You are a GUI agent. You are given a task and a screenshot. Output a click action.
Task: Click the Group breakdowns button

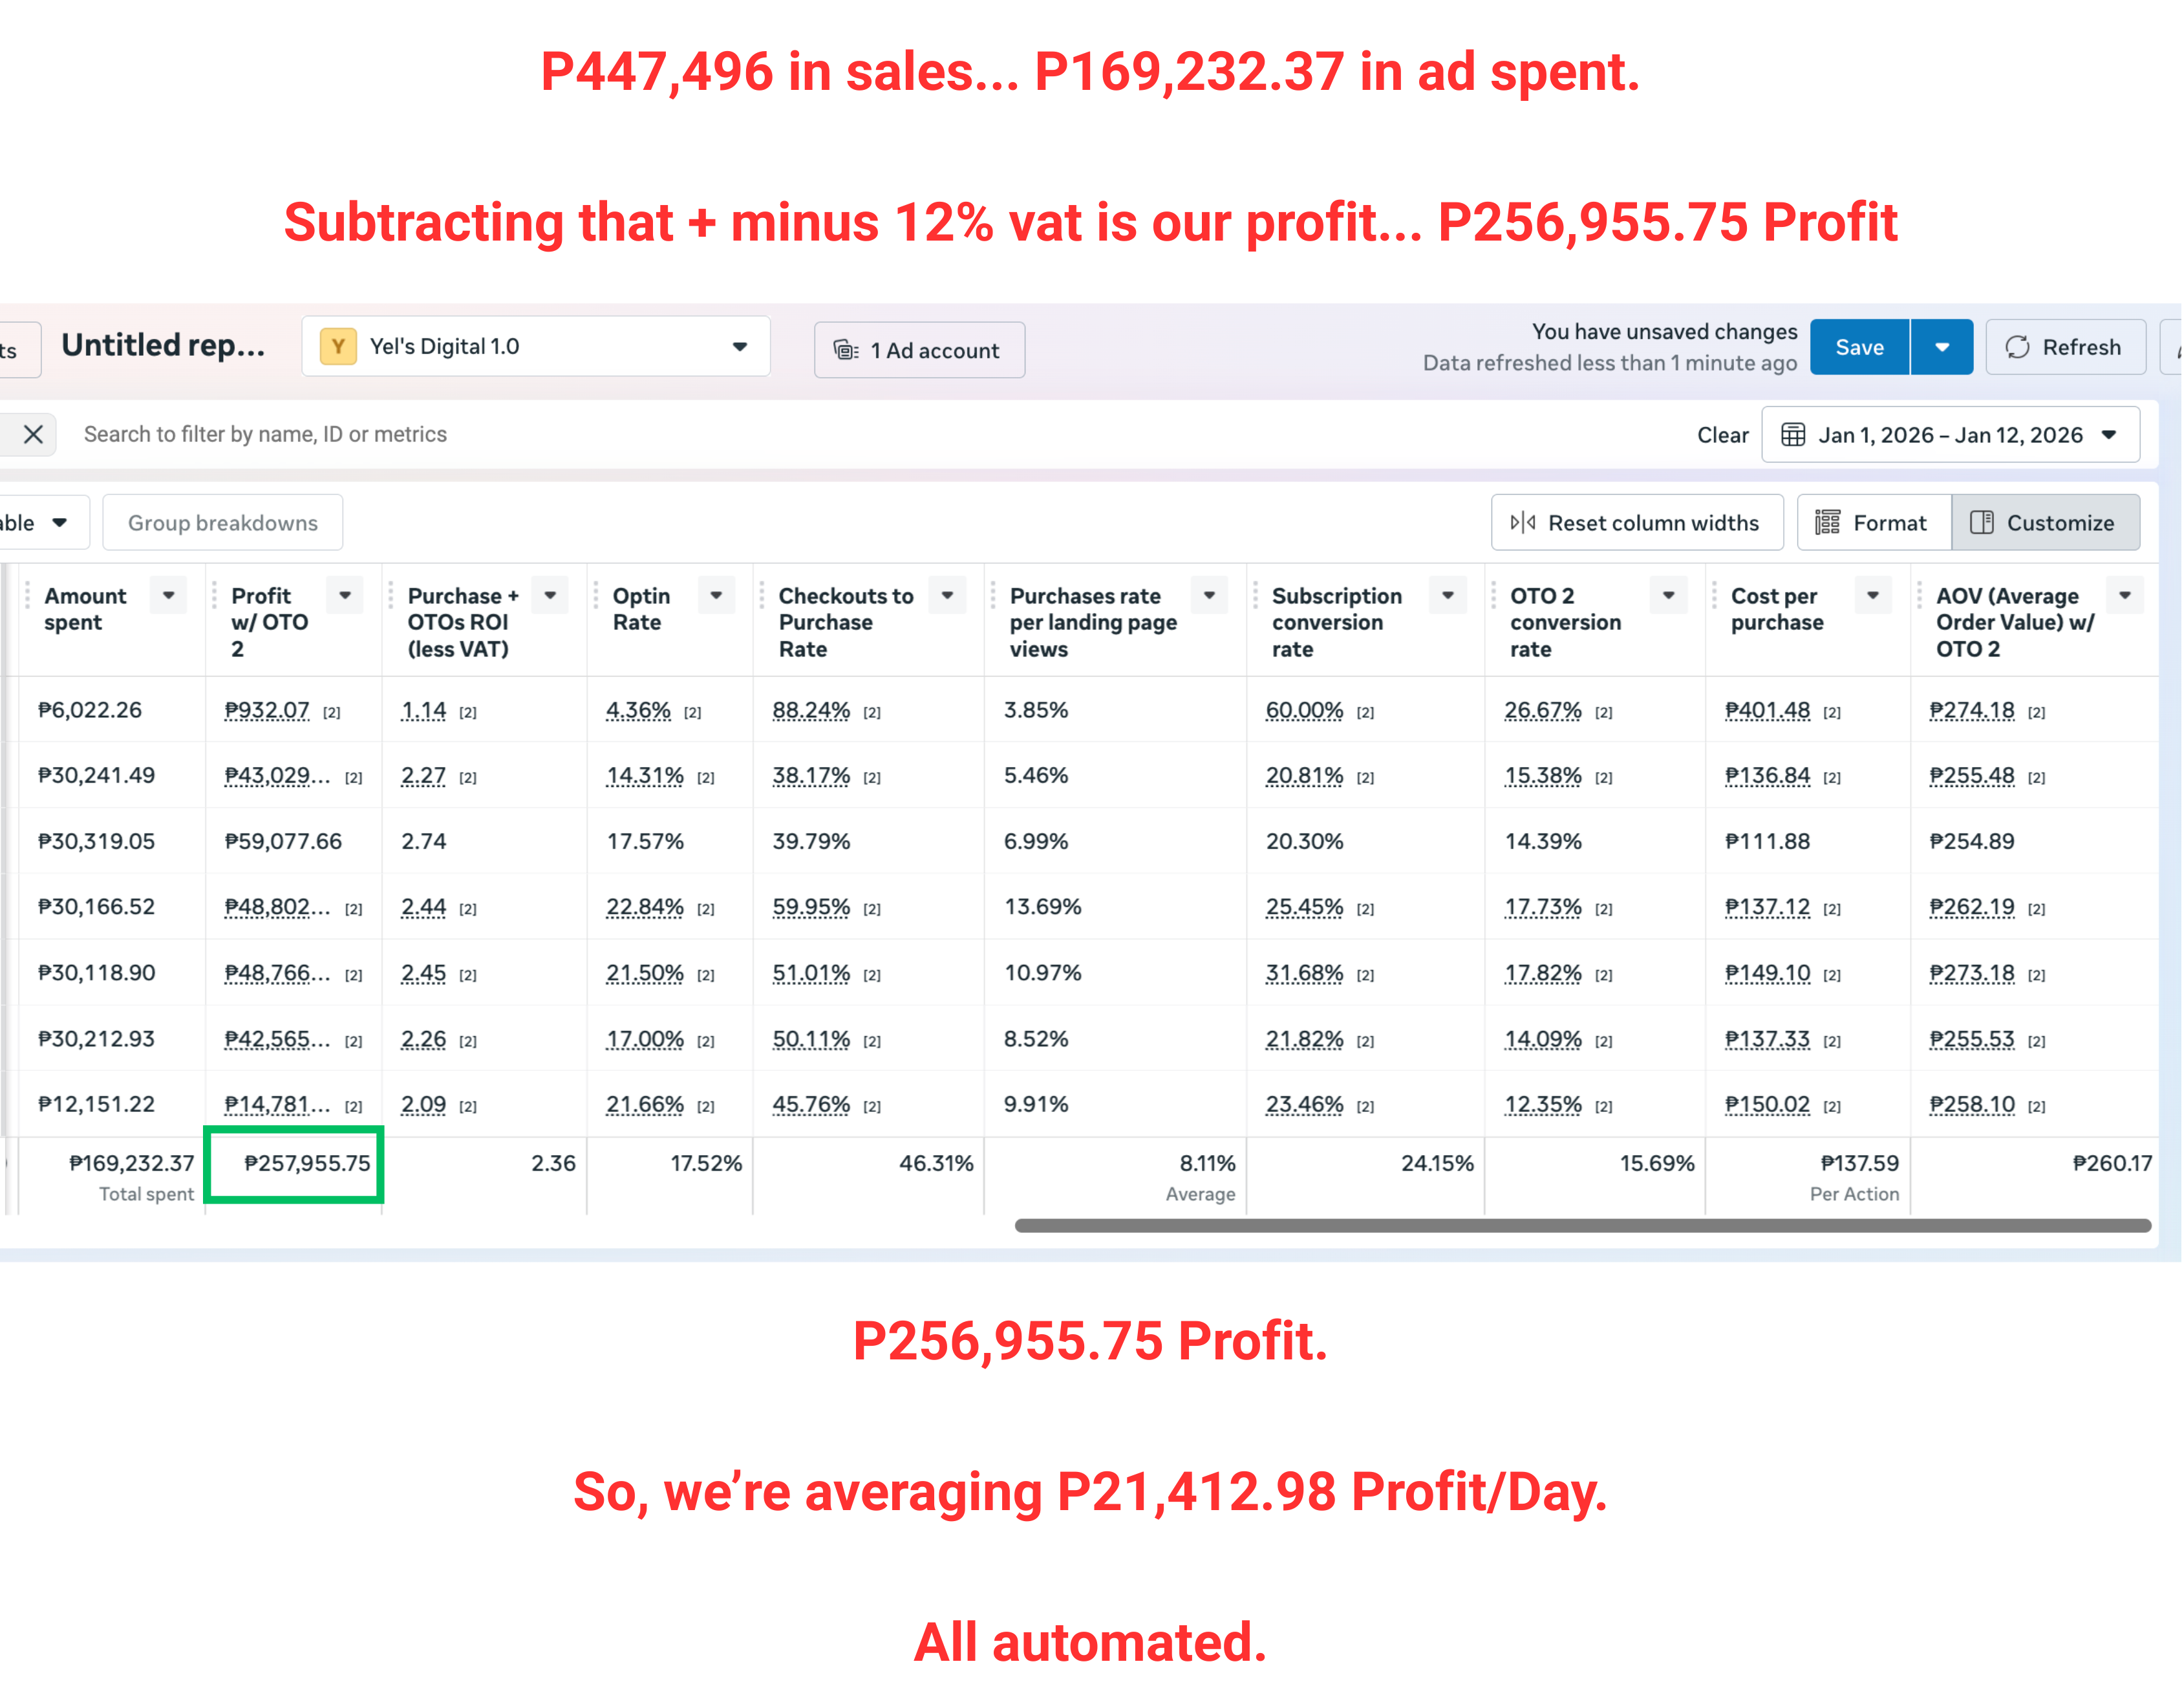[222, 522]
